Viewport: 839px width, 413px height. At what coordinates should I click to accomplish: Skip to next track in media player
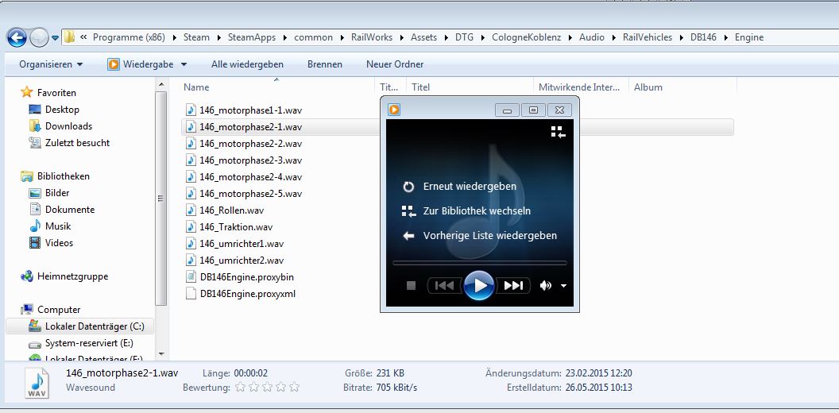coord(512,286)
